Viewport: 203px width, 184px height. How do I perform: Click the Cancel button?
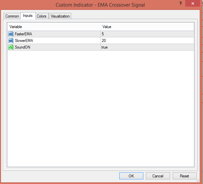(158, 176)
